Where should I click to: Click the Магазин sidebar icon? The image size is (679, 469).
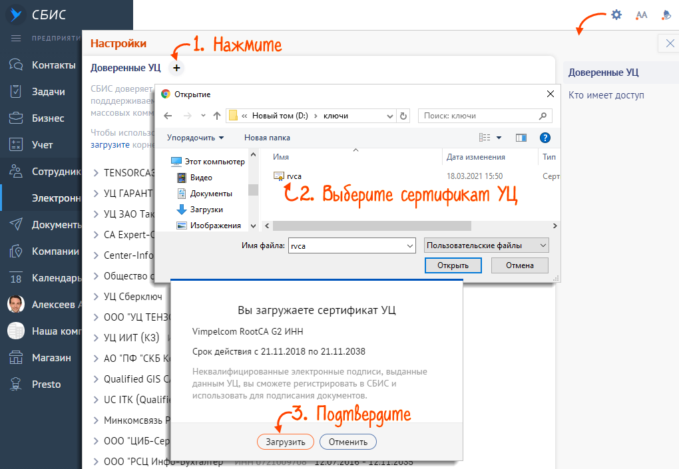pos(16,358)
